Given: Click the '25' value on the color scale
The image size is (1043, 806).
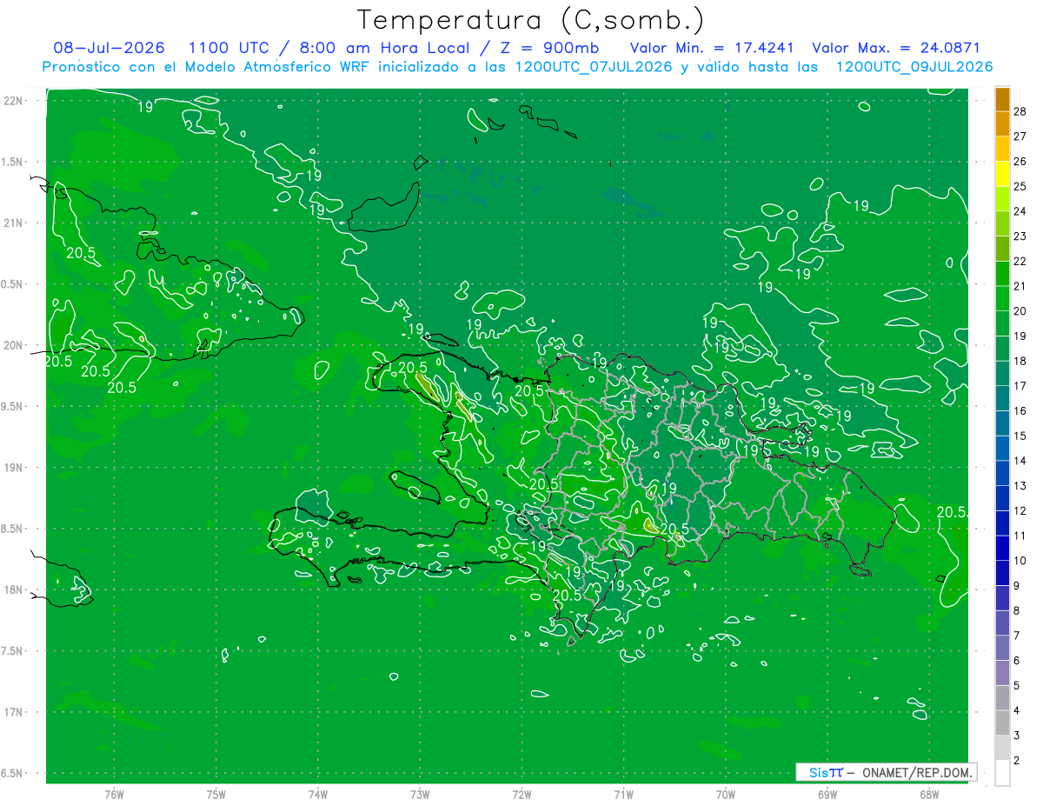Looking at the screenshot, I should click(x=1020, y=186).
